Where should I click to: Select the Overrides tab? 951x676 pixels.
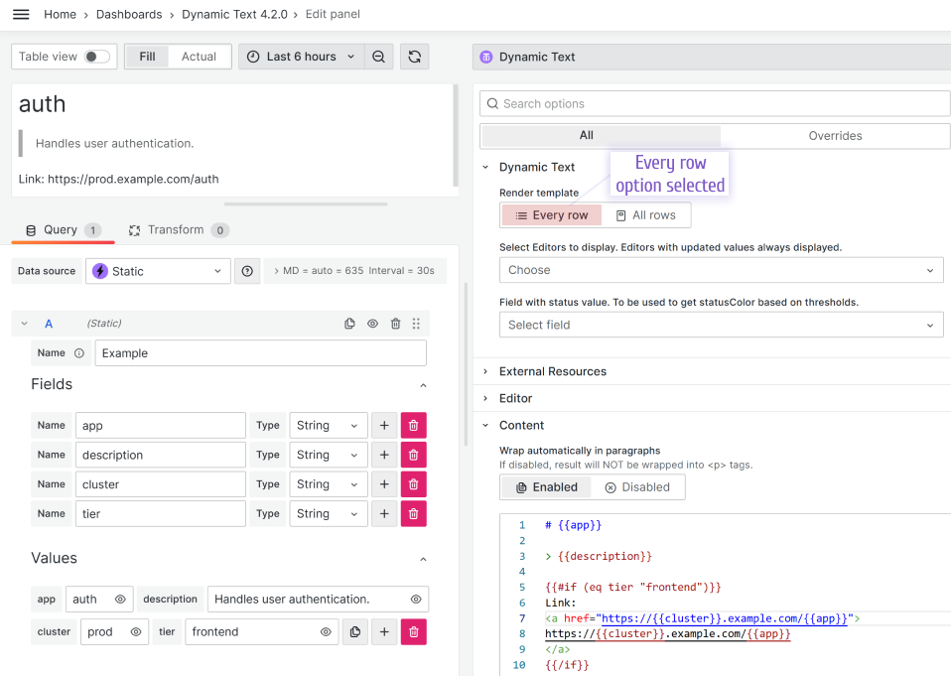pos(835,135)
